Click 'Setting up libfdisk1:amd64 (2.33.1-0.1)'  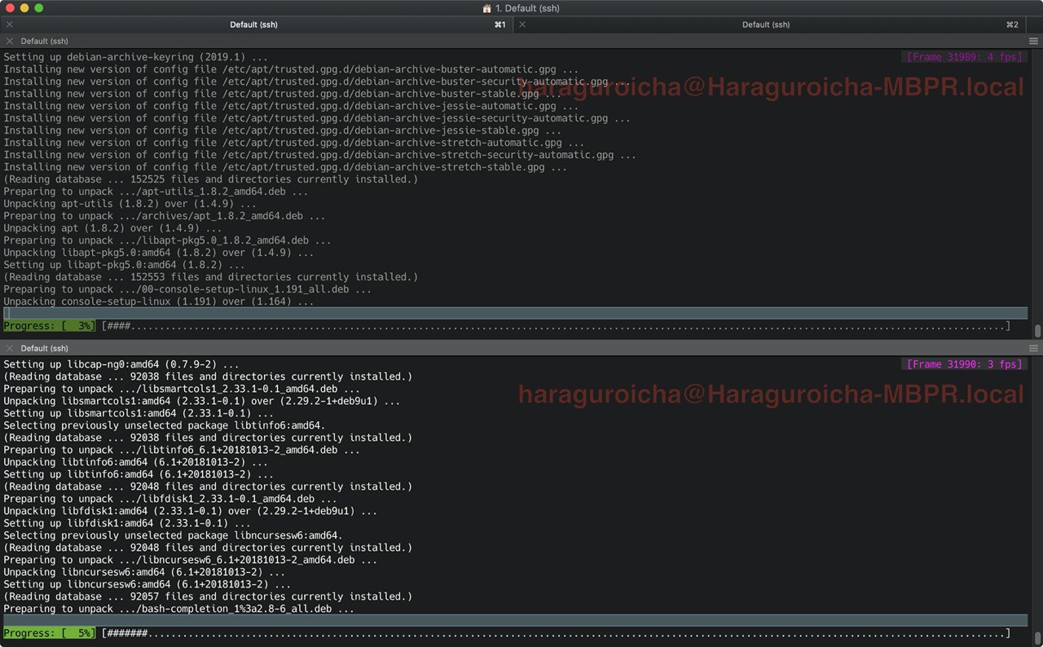pos(127,523)
